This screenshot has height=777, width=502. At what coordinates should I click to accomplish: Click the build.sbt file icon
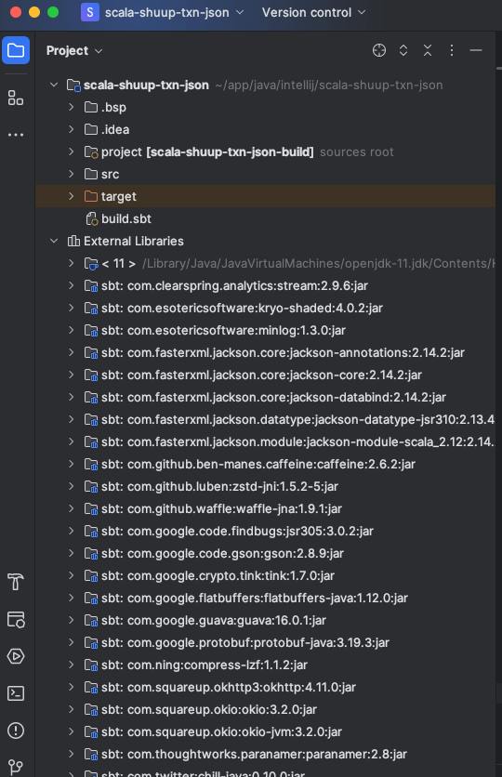(92, 218)
